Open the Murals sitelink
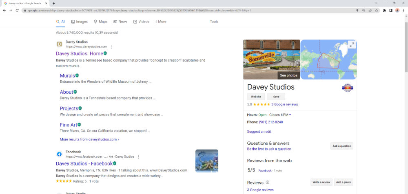 [x=67, y=76]
